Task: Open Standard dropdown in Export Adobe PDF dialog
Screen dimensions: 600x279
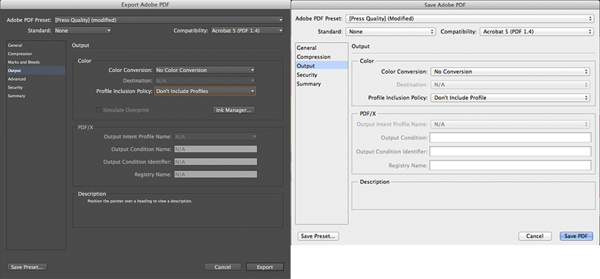Action: [x=83, y=30]
